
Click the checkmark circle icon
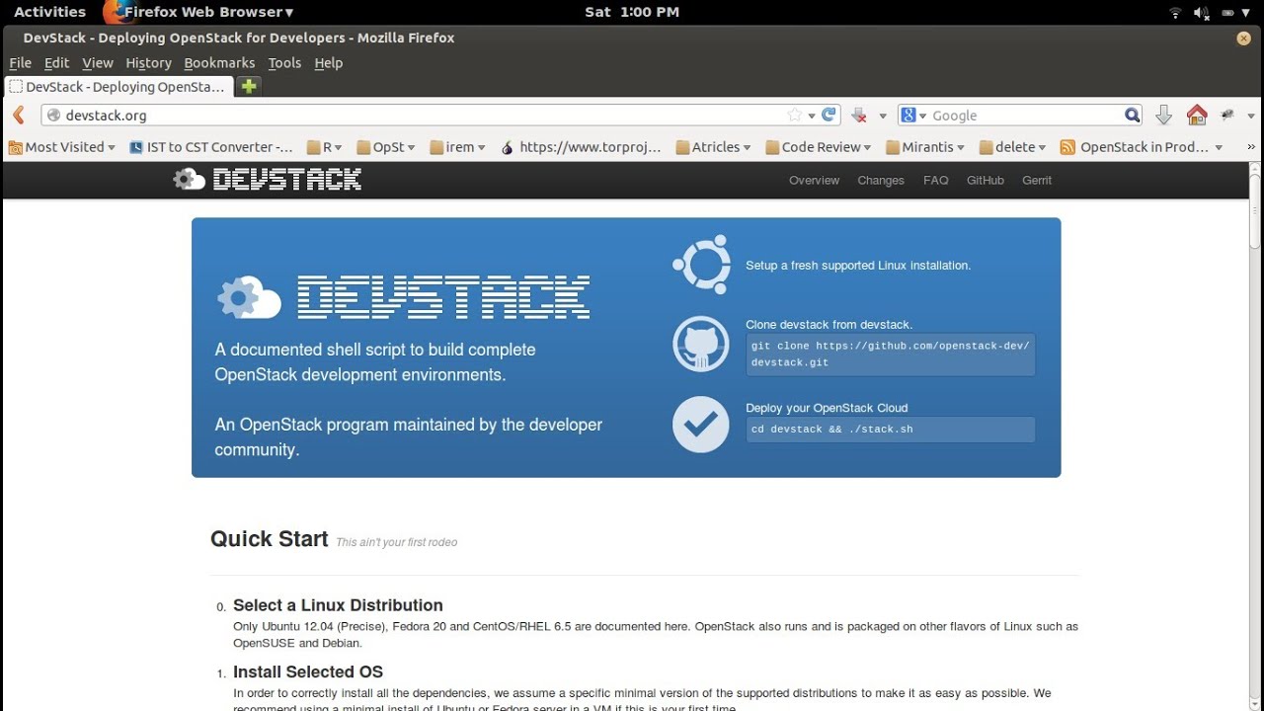click(x=701, y=425)
